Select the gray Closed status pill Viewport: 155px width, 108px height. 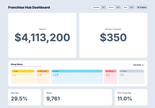click(x=132, y=71)
